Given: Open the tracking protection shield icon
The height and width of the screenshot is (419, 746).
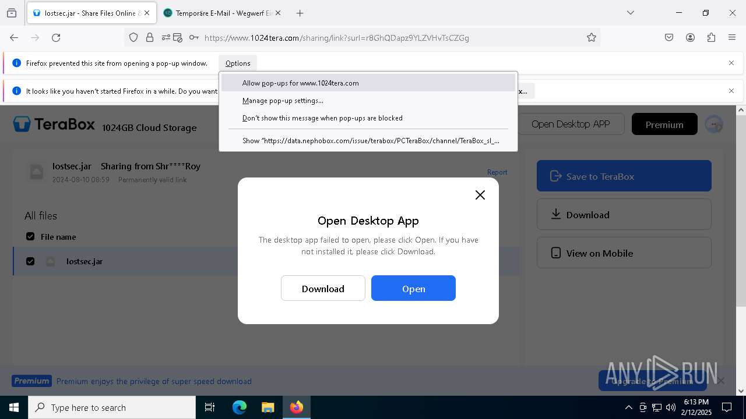Looking at the screenshot, I should coord(133,37).
